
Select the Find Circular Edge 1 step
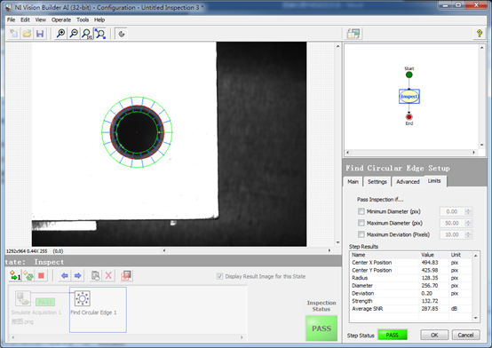coord(98,310)
